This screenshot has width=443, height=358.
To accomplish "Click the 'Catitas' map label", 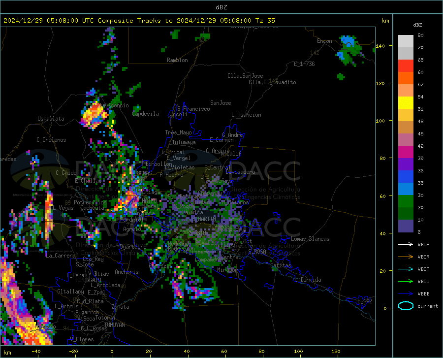I will (x=281, y=265).
